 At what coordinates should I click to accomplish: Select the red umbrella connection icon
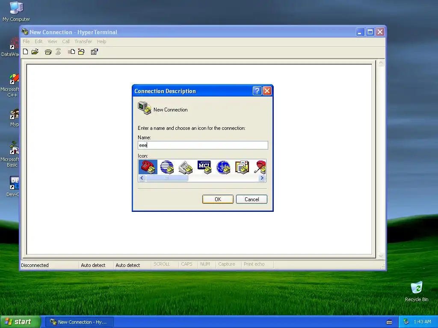(x=260, y=167)
